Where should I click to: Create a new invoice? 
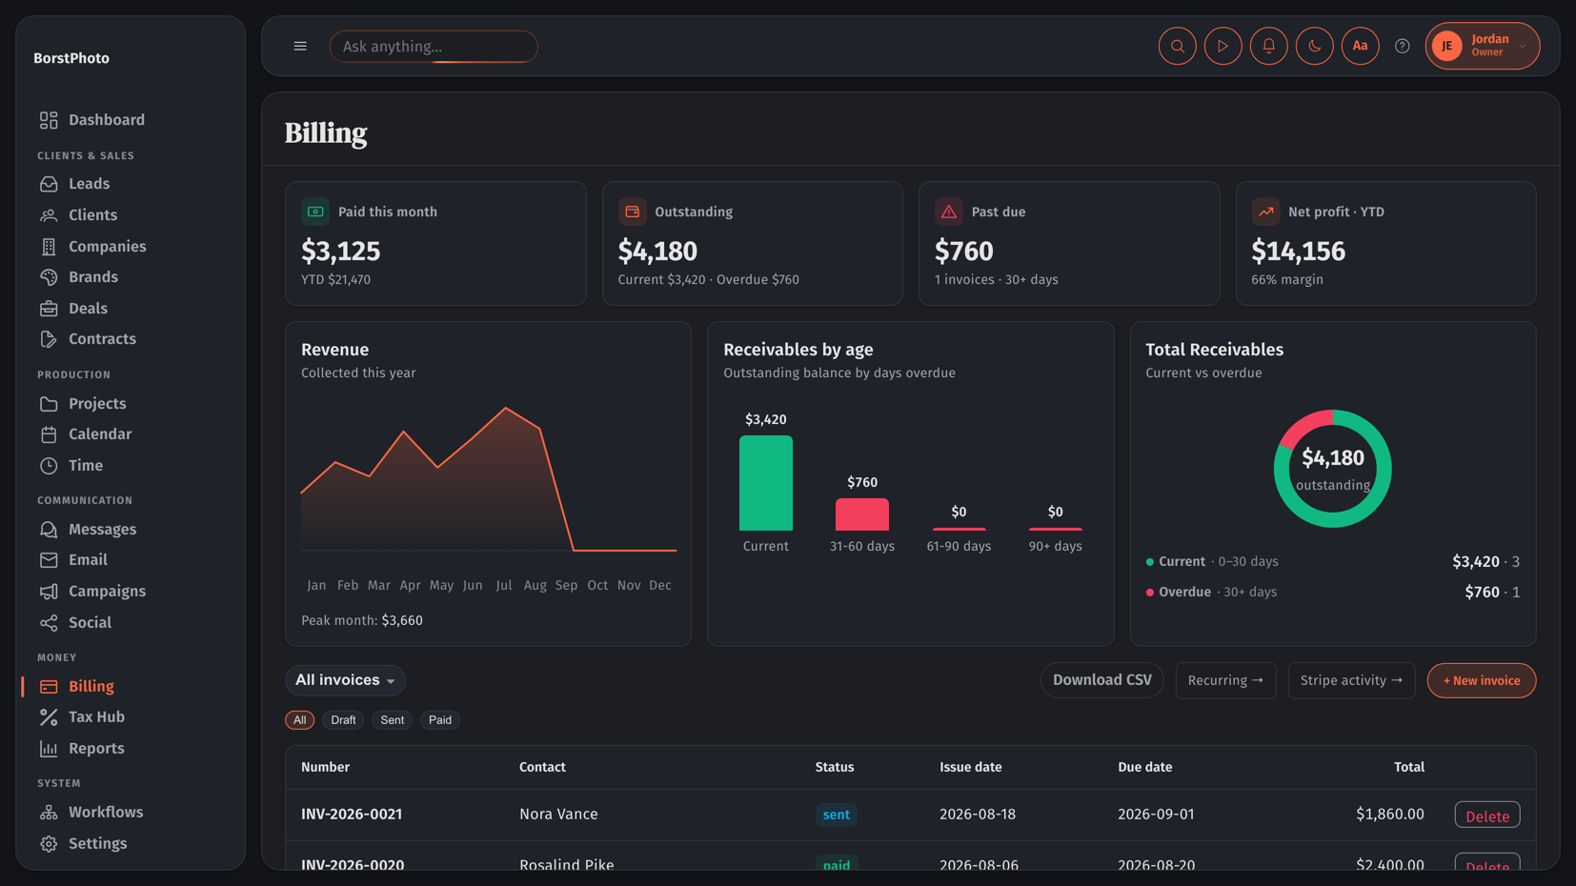(x=1482, y=680)
